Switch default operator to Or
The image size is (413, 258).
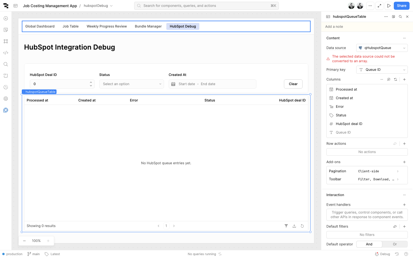[395, 244]
